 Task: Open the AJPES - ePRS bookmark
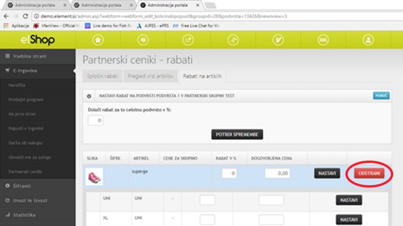click(x=153, y=26)
